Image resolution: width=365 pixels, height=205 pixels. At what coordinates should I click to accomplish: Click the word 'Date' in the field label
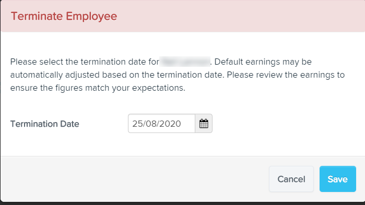point(69,124)
